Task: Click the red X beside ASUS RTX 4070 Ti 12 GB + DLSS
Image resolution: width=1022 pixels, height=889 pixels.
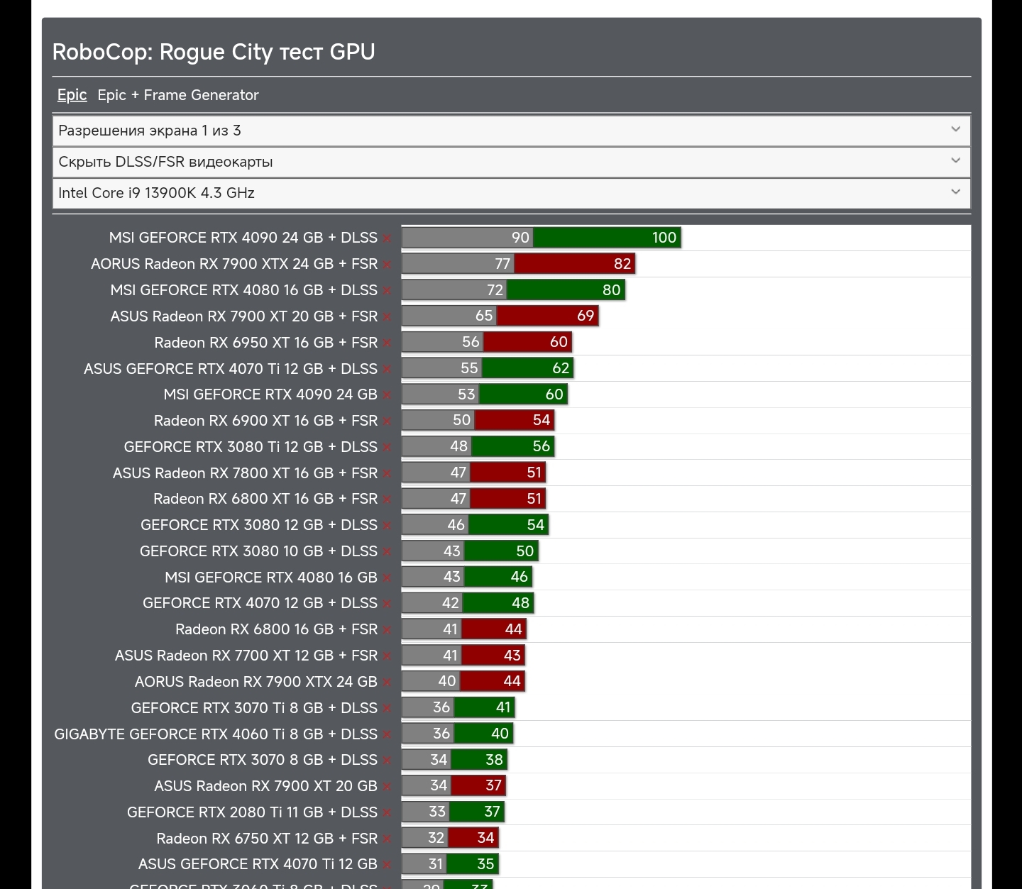Action: [387, 370]
